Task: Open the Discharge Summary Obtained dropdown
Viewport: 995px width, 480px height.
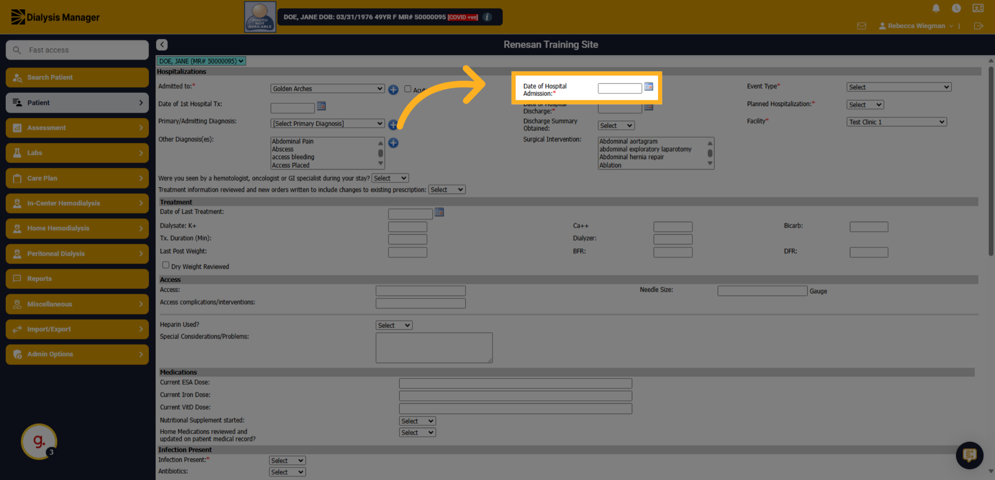Action: 616,125
